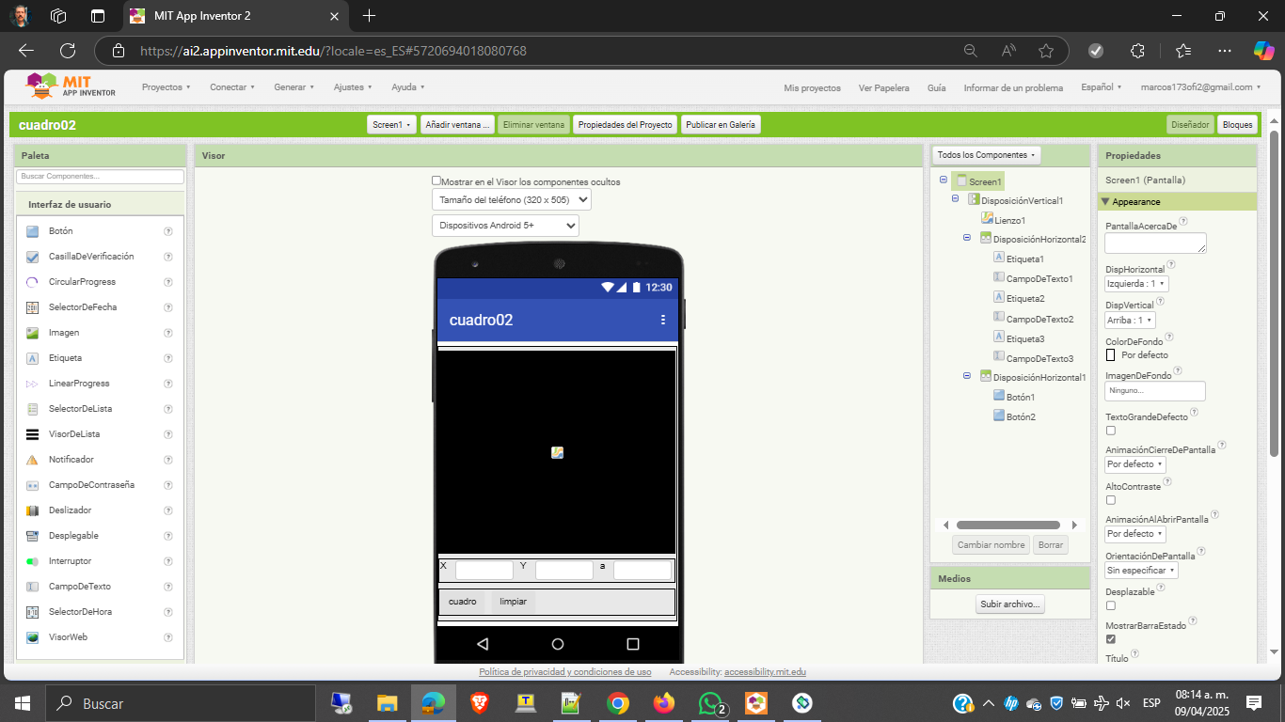1285x722 pixels.
Task: Enable showing hidden components in the Visor
Action: [436, 180]
